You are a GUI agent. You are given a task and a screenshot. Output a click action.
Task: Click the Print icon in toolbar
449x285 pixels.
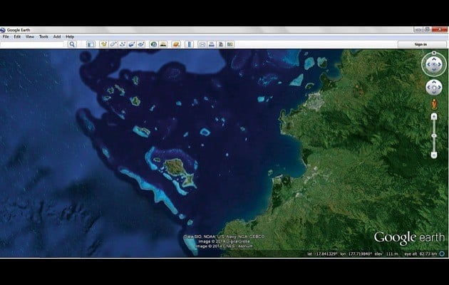coord(212,44)
